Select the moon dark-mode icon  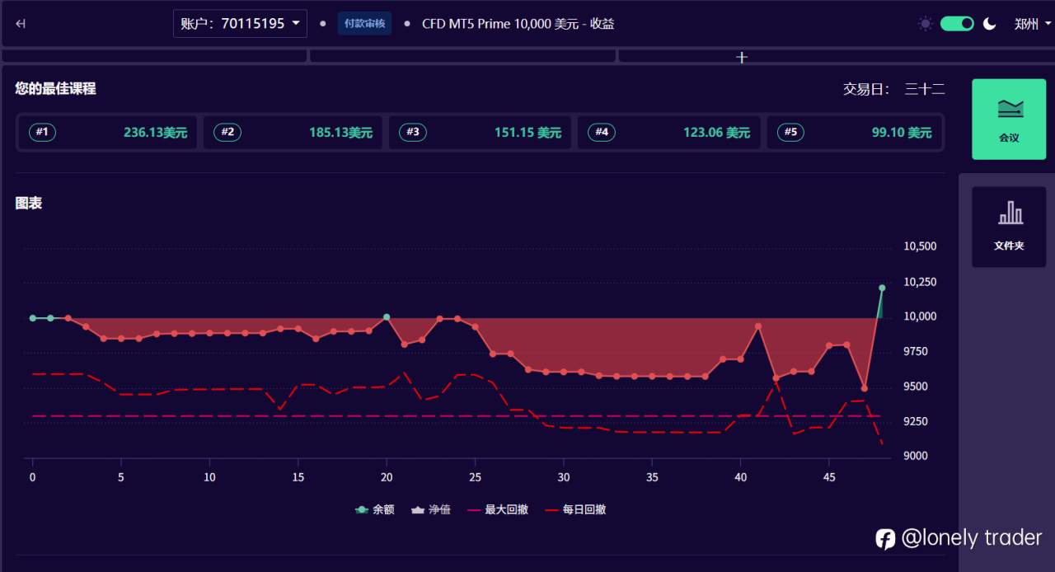pyautogui.click(x=989, y=24)
